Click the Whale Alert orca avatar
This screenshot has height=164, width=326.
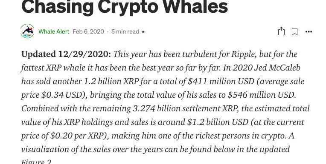click(x=27, y=31)
